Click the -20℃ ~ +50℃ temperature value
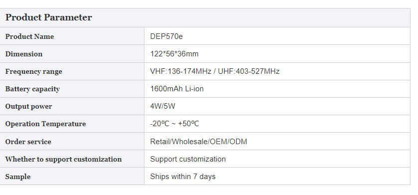This screenshot has width=418, height=195. click(174, 124)
